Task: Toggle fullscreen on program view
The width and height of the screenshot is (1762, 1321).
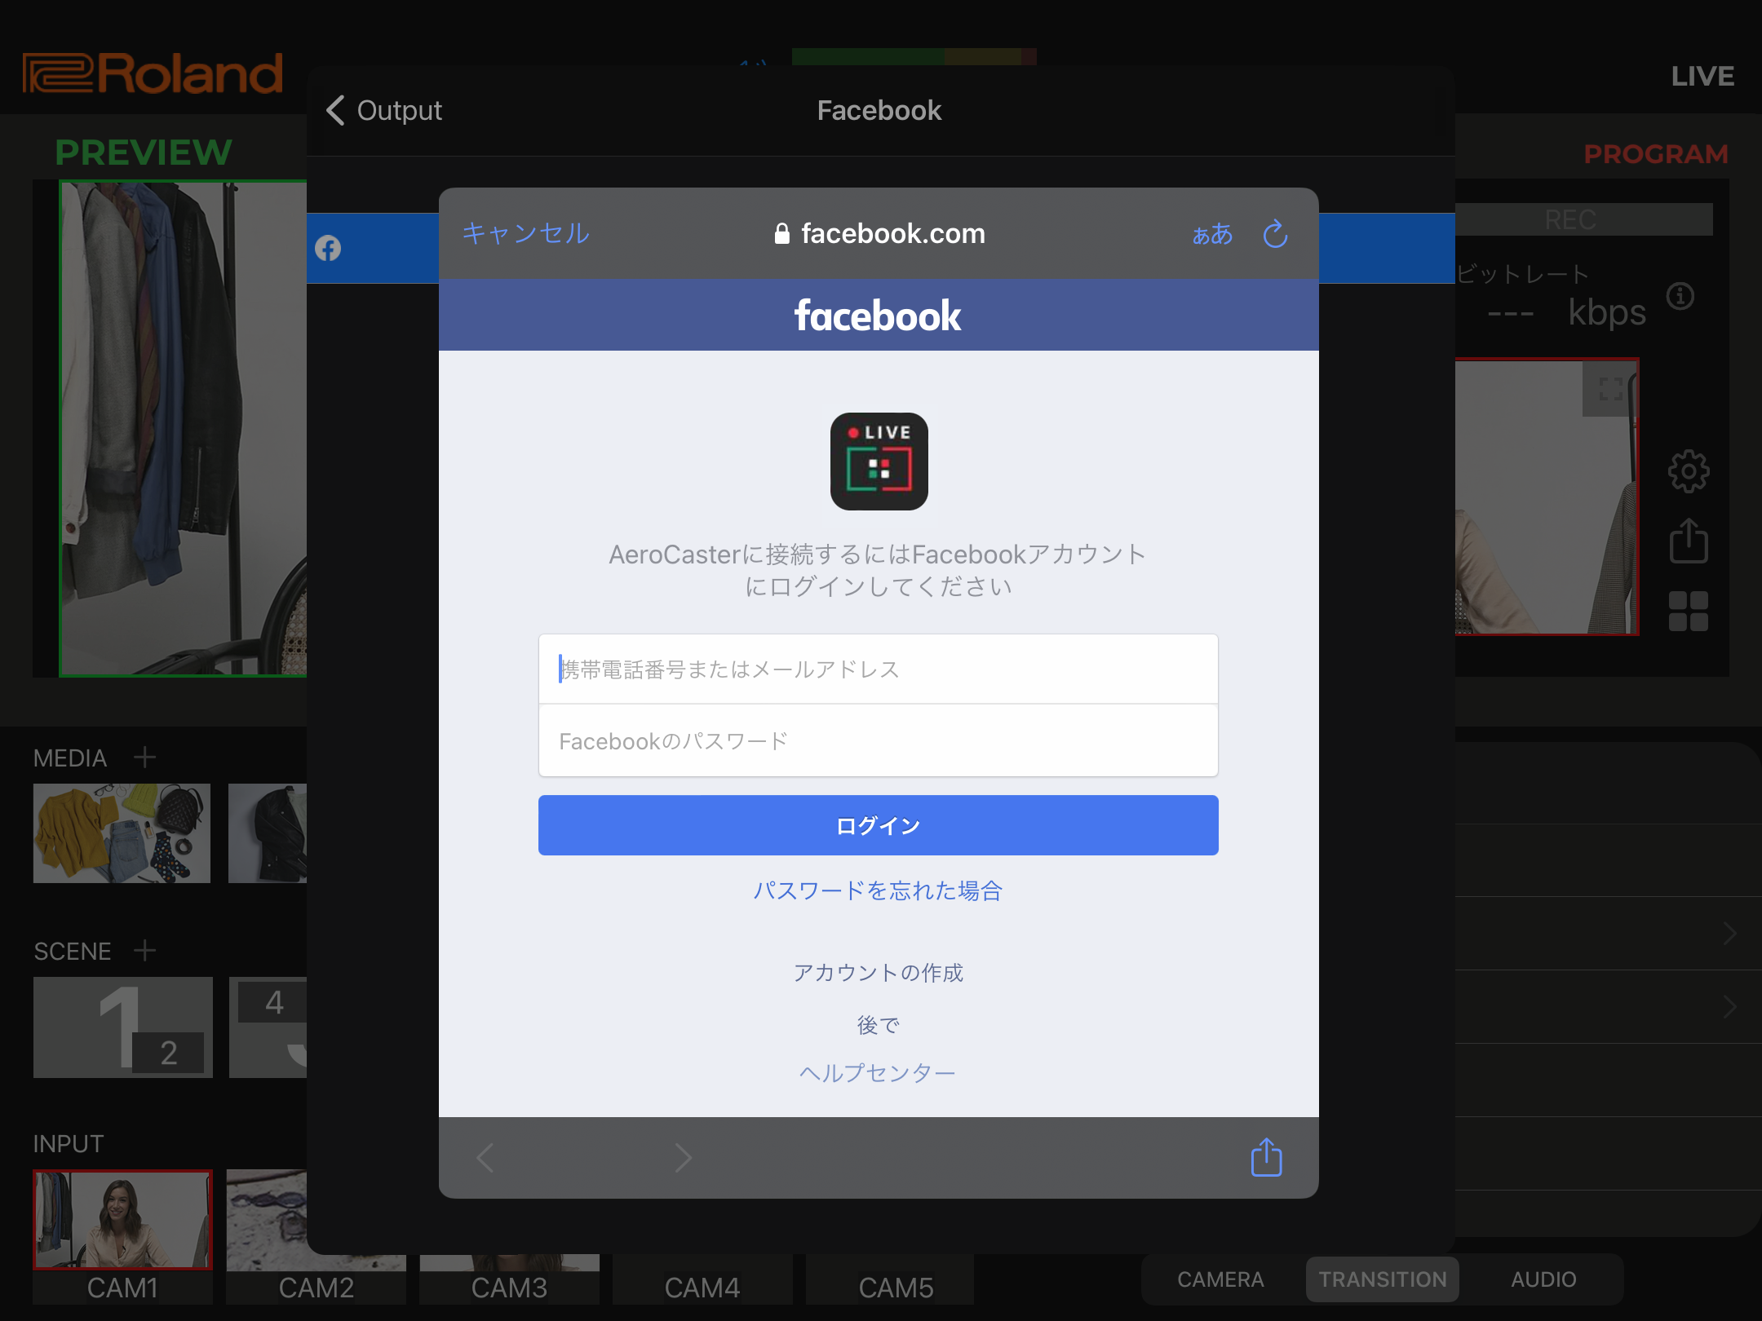Action: pos(1609,389)
